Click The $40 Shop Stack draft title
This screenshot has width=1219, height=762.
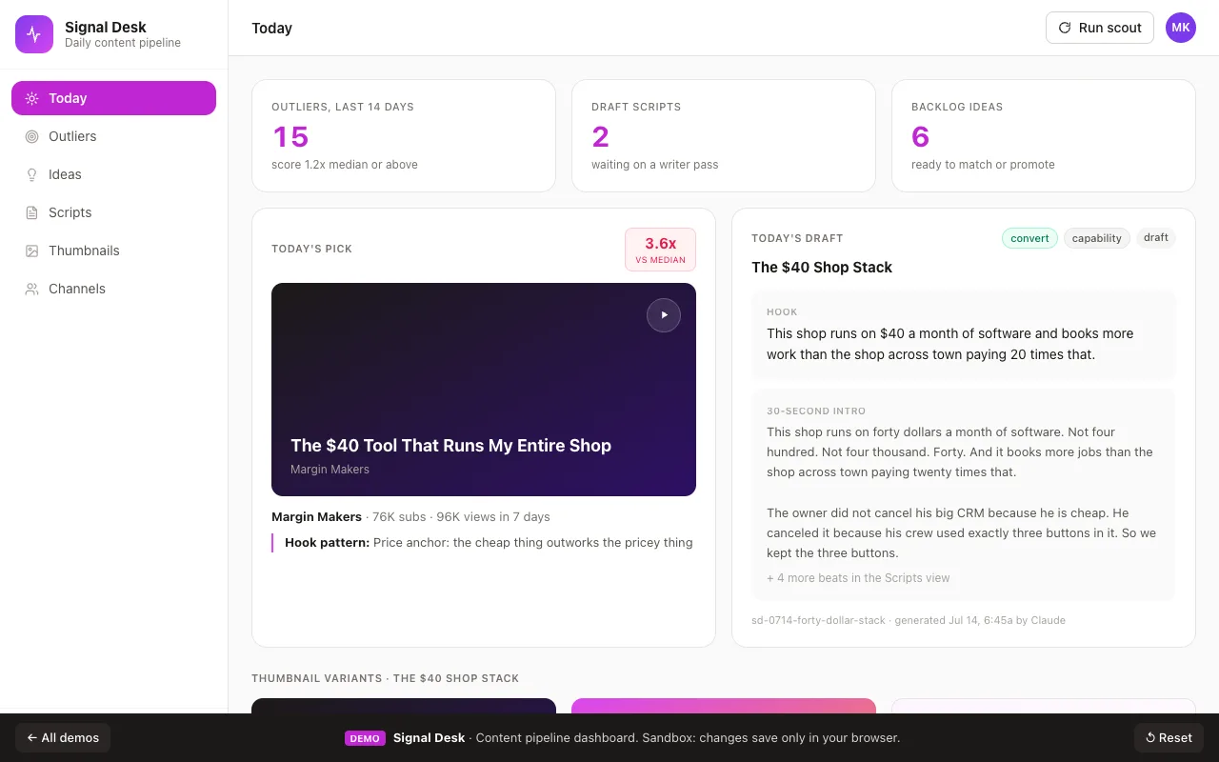(x=822, y=268)
